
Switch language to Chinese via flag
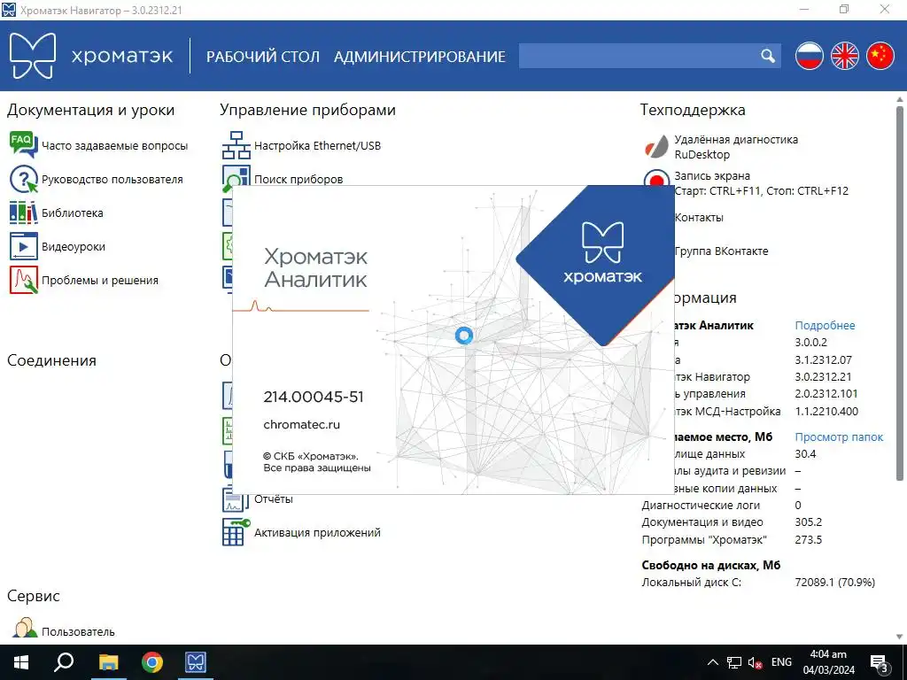(x=880, y=56)
